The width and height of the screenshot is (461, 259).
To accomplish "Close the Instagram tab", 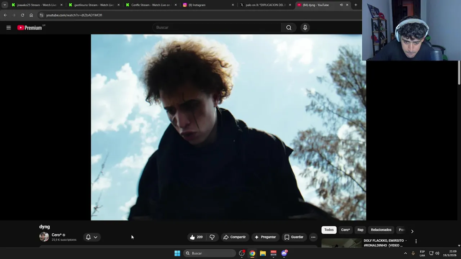I will (233, 5).
